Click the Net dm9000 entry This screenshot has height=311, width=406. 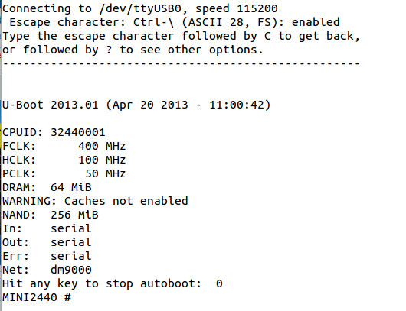tap(47, 270)
